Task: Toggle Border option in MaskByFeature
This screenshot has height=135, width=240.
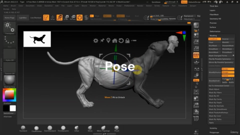Action: pos(228,69)
